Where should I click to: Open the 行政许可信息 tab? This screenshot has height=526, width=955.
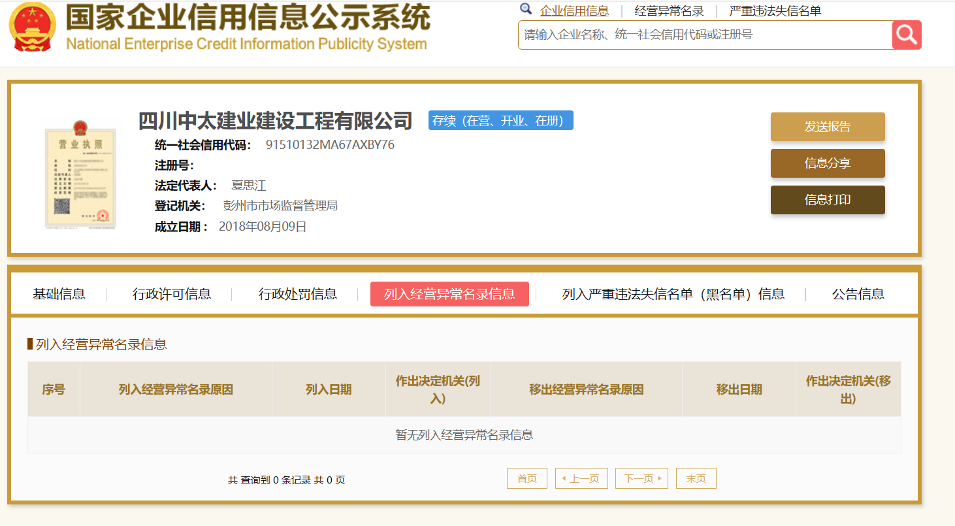[x=172, y=294]
